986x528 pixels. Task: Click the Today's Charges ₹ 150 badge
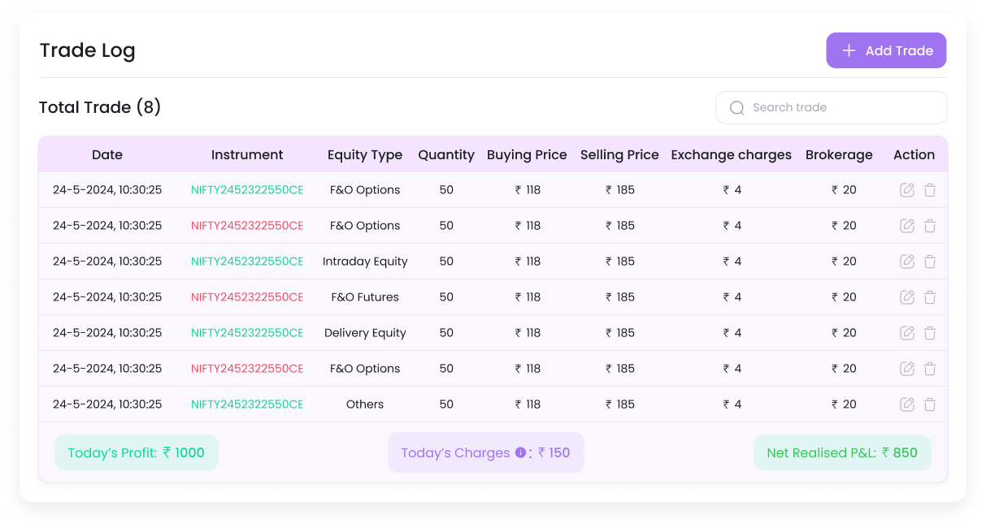[486, 452]
